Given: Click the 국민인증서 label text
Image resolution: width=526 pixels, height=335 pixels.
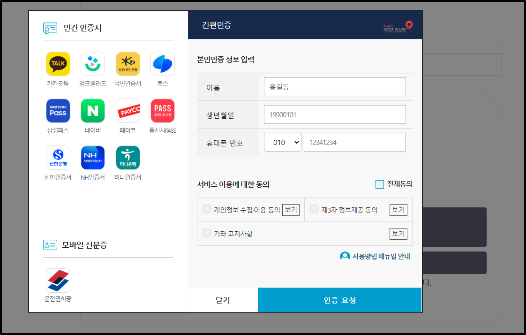Looking at the screenshot, I should point(128,83).
